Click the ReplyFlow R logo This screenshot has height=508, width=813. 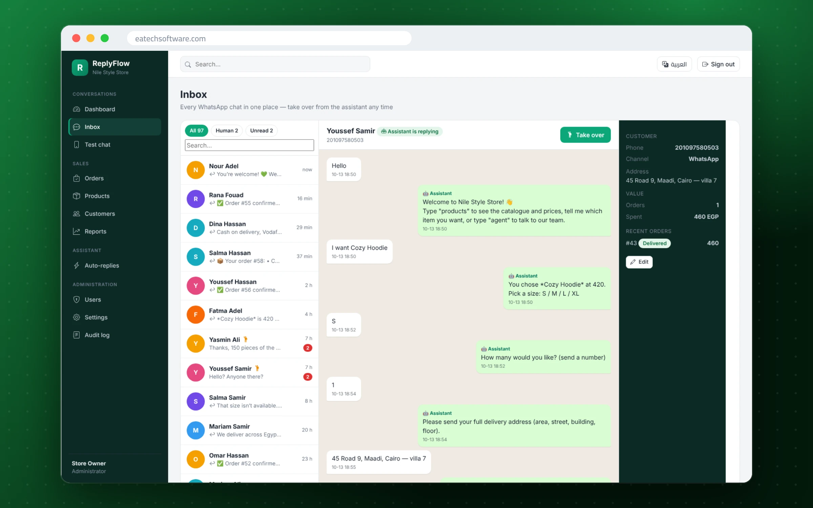[80, 67]
